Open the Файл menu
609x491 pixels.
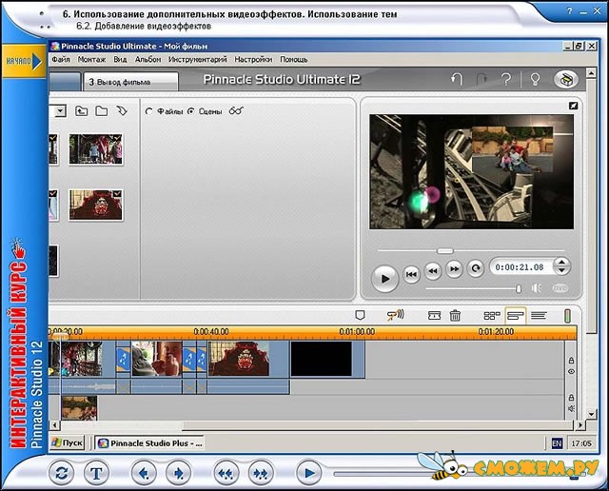[61, 59]
